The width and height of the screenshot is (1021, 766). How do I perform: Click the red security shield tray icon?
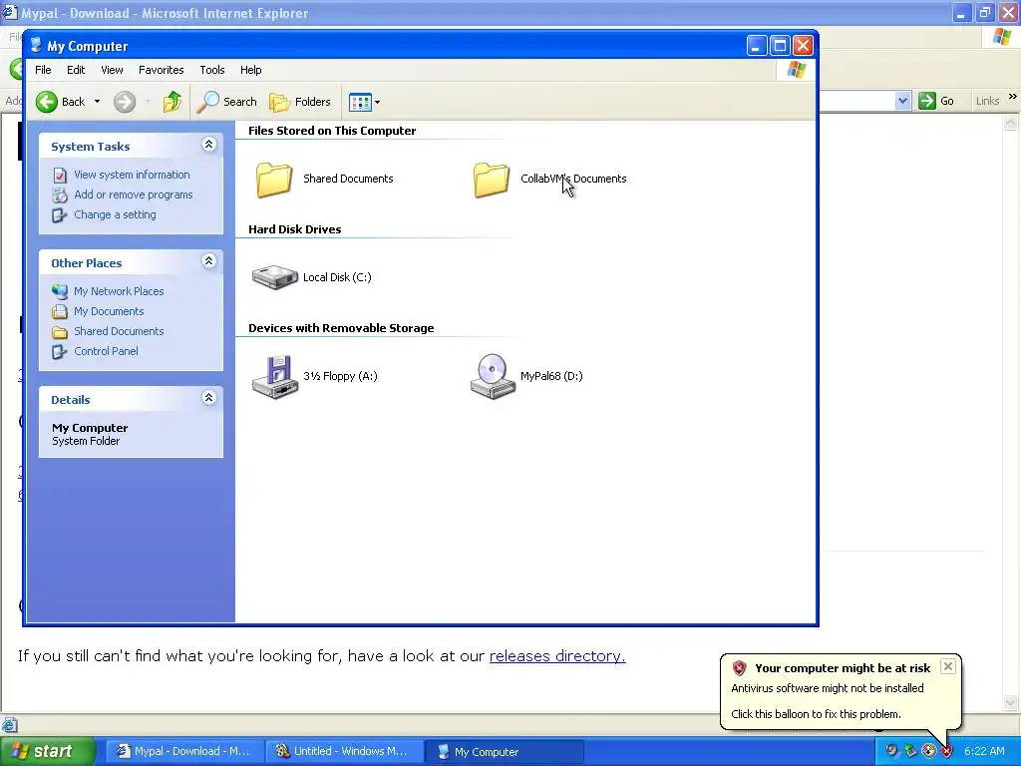tap(947, 752)
